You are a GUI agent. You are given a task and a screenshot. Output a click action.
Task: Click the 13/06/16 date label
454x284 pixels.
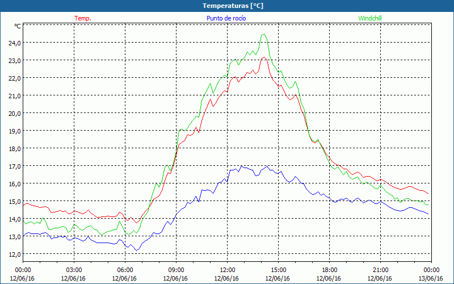[431, 278]
